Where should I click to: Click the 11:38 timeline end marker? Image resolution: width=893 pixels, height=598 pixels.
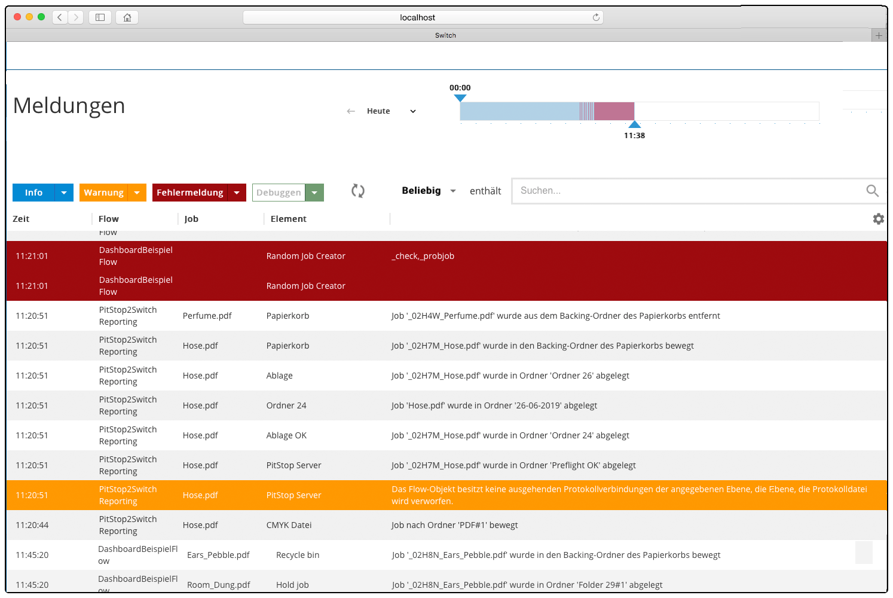coord(634,125)
